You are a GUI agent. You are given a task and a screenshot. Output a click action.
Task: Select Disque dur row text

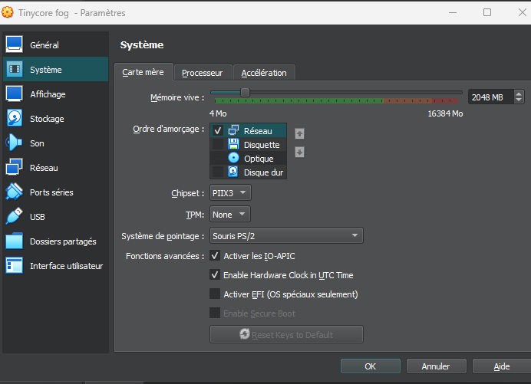coord(263,172)
